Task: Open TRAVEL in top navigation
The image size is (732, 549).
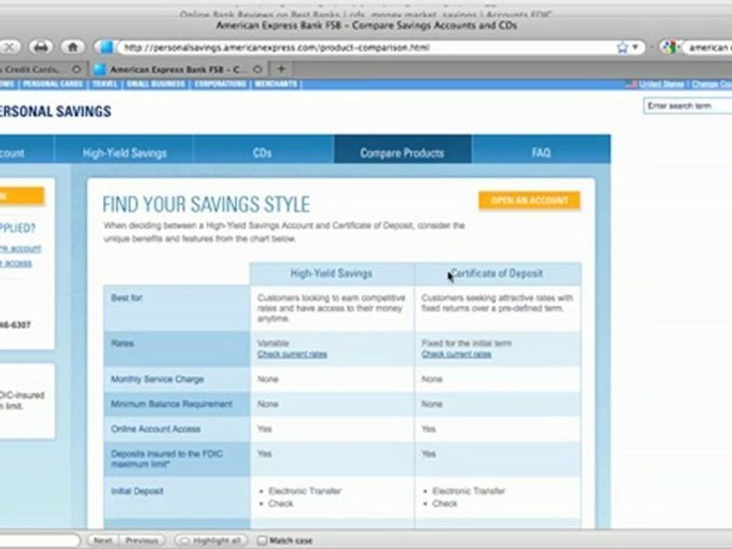Action: tap(104, 84)
